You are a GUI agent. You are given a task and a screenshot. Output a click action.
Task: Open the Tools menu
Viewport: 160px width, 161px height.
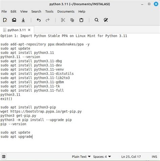[49, 11]
